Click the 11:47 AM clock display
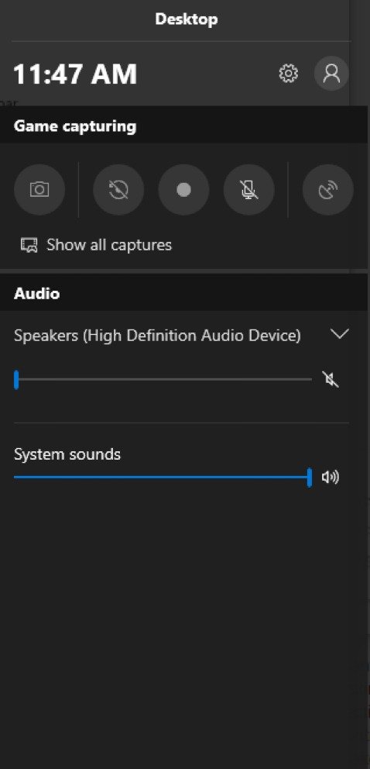Viewport: 370px width, 769px height. pyautogui.click(x=75, y=74)
